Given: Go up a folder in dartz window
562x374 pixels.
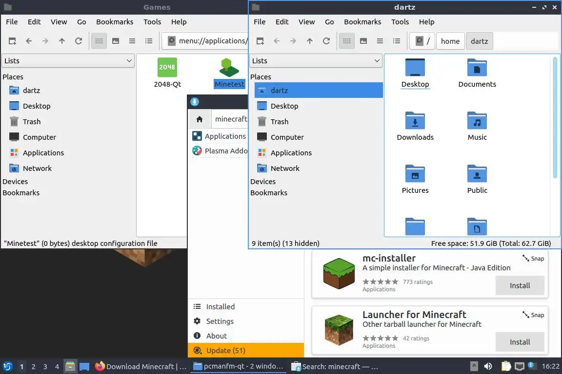Looking at the screenshot, I should 310,41.
